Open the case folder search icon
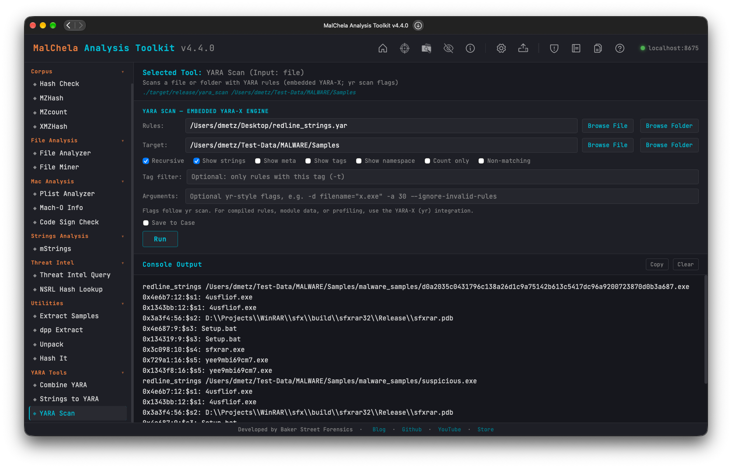 tap(426, 48)
